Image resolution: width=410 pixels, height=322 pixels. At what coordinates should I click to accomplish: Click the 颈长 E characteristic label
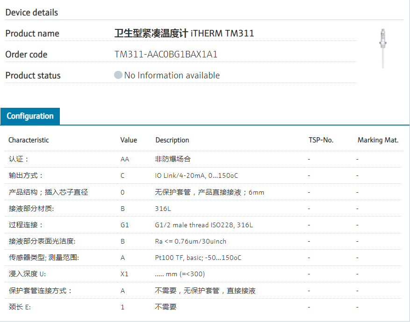point(20,307)
